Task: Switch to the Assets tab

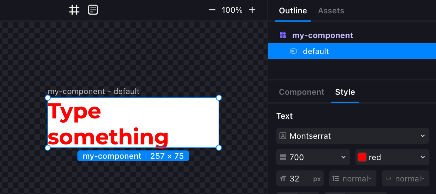Action: 331,11
